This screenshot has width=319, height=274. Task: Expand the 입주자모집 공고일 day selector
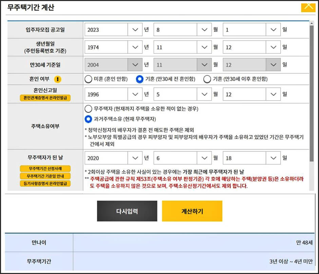273,29
